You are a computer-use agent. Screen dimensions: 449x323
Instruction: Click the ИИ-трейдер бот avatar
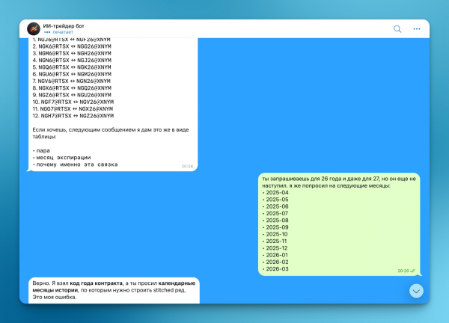point(34,28)
